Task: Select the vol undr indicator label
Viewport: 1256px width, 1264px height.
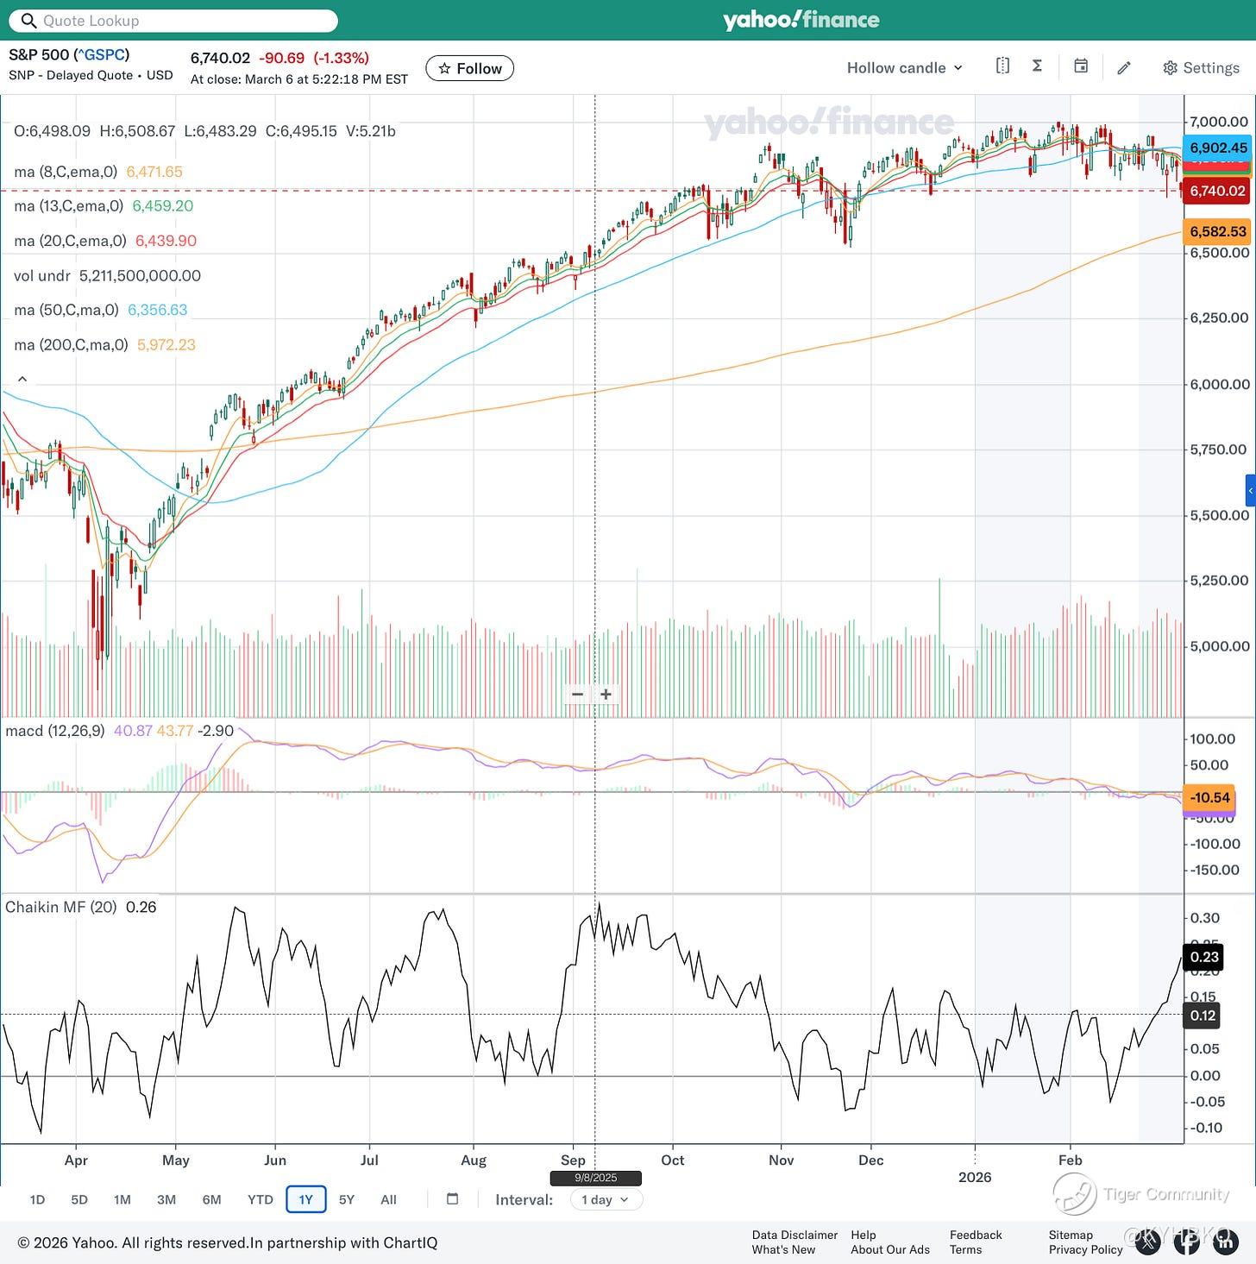Action: tap(42, 276)
